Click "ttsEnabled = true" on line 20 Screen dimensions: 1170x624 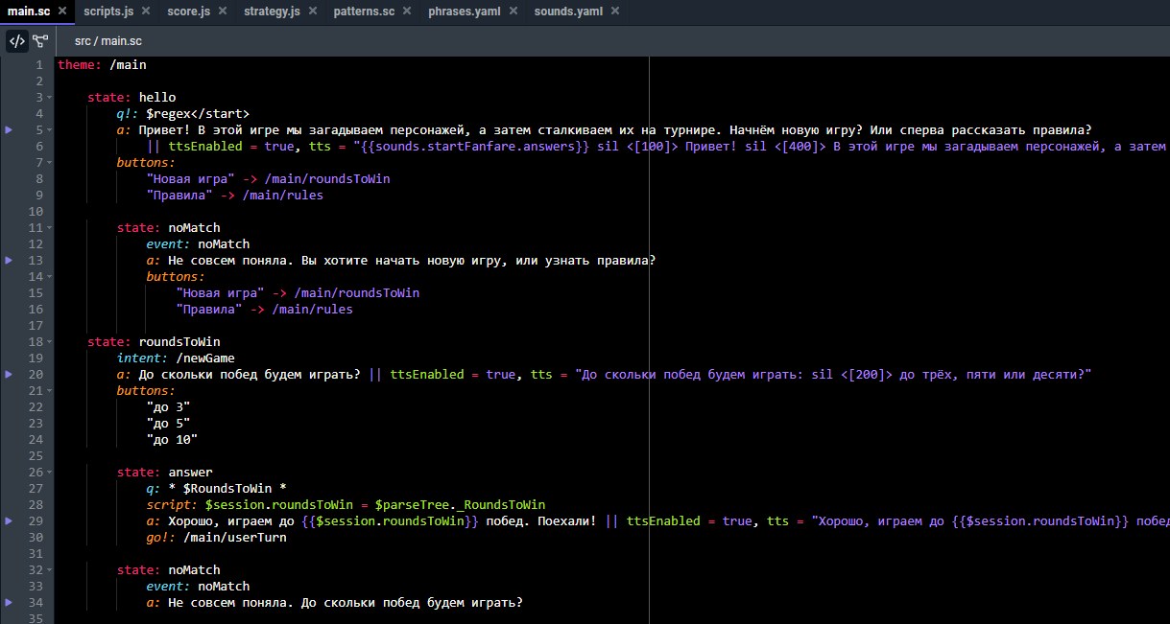pyautogui.click(x=453, y=375)
